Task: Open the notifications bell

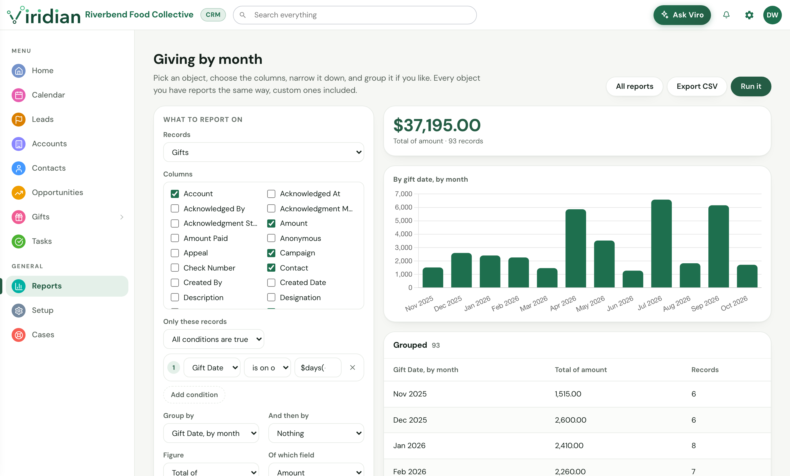Action: point(726,15)
